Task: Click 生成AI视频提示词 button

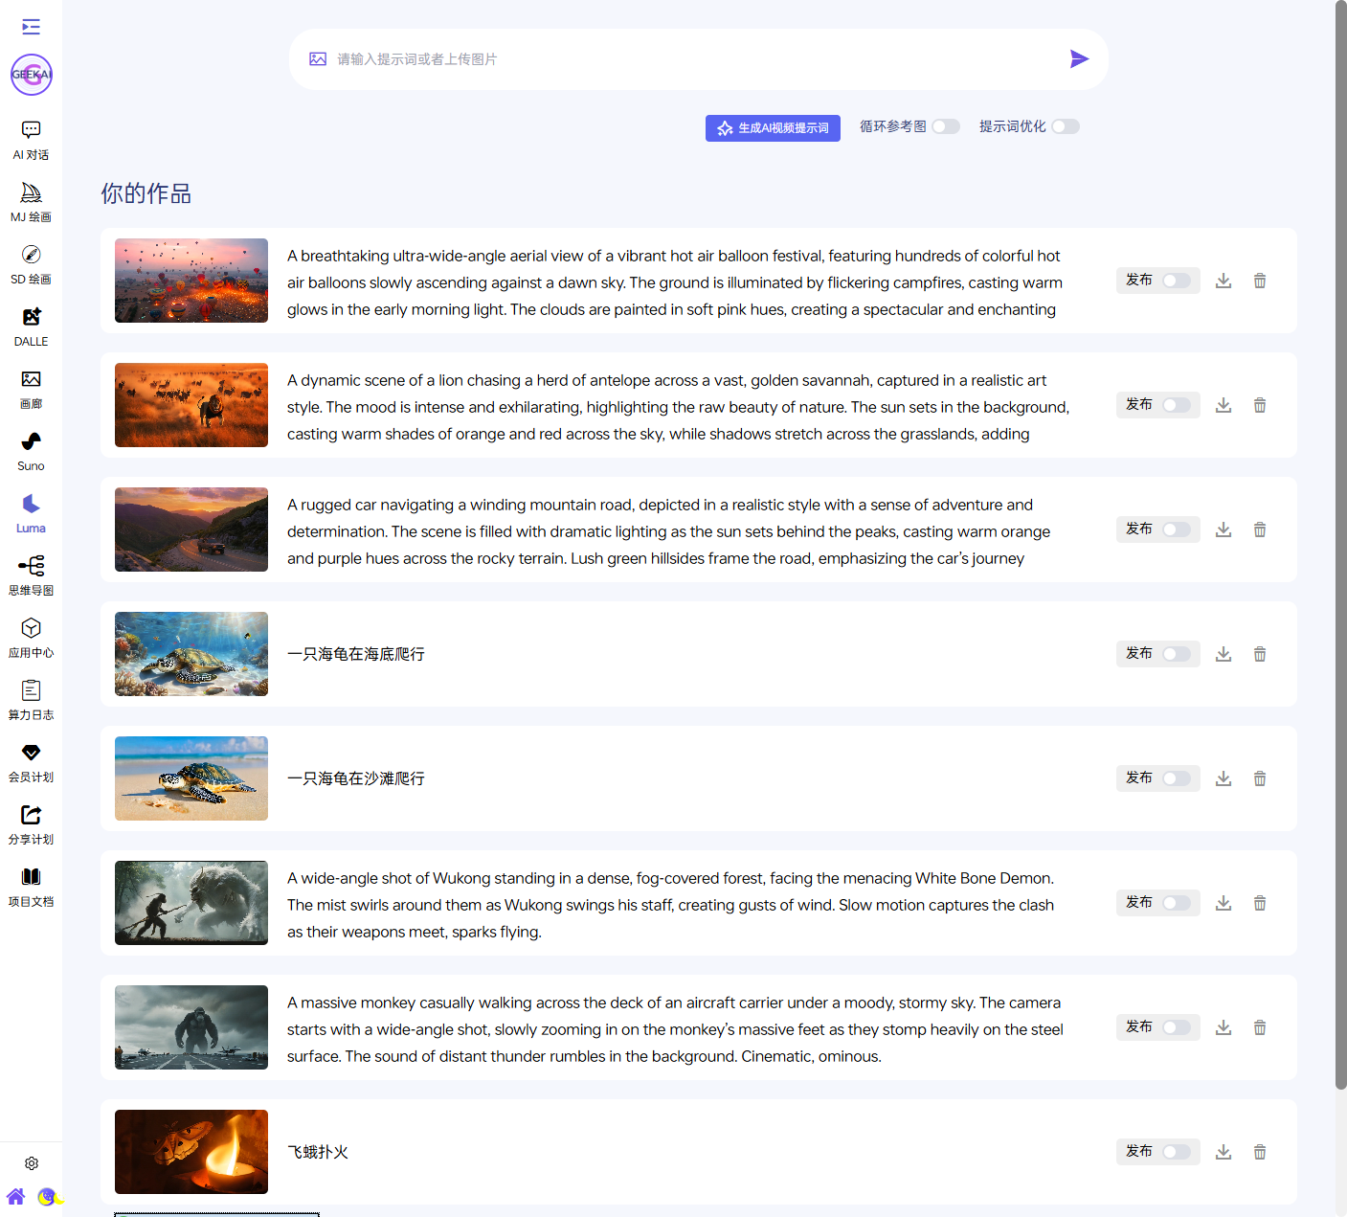Action: click(x=773, y=128)
